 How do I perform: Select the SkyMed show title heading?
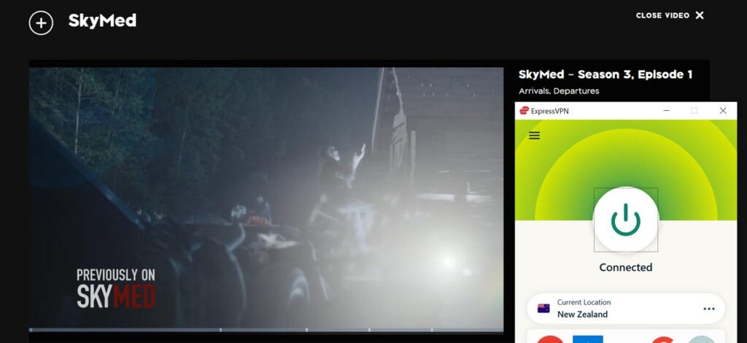click(102, 20)
